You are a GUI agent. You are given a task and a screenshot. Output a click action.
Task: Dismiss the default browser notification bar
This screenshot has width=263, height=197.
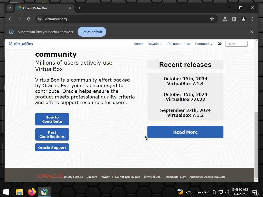[x=252, y=32]
